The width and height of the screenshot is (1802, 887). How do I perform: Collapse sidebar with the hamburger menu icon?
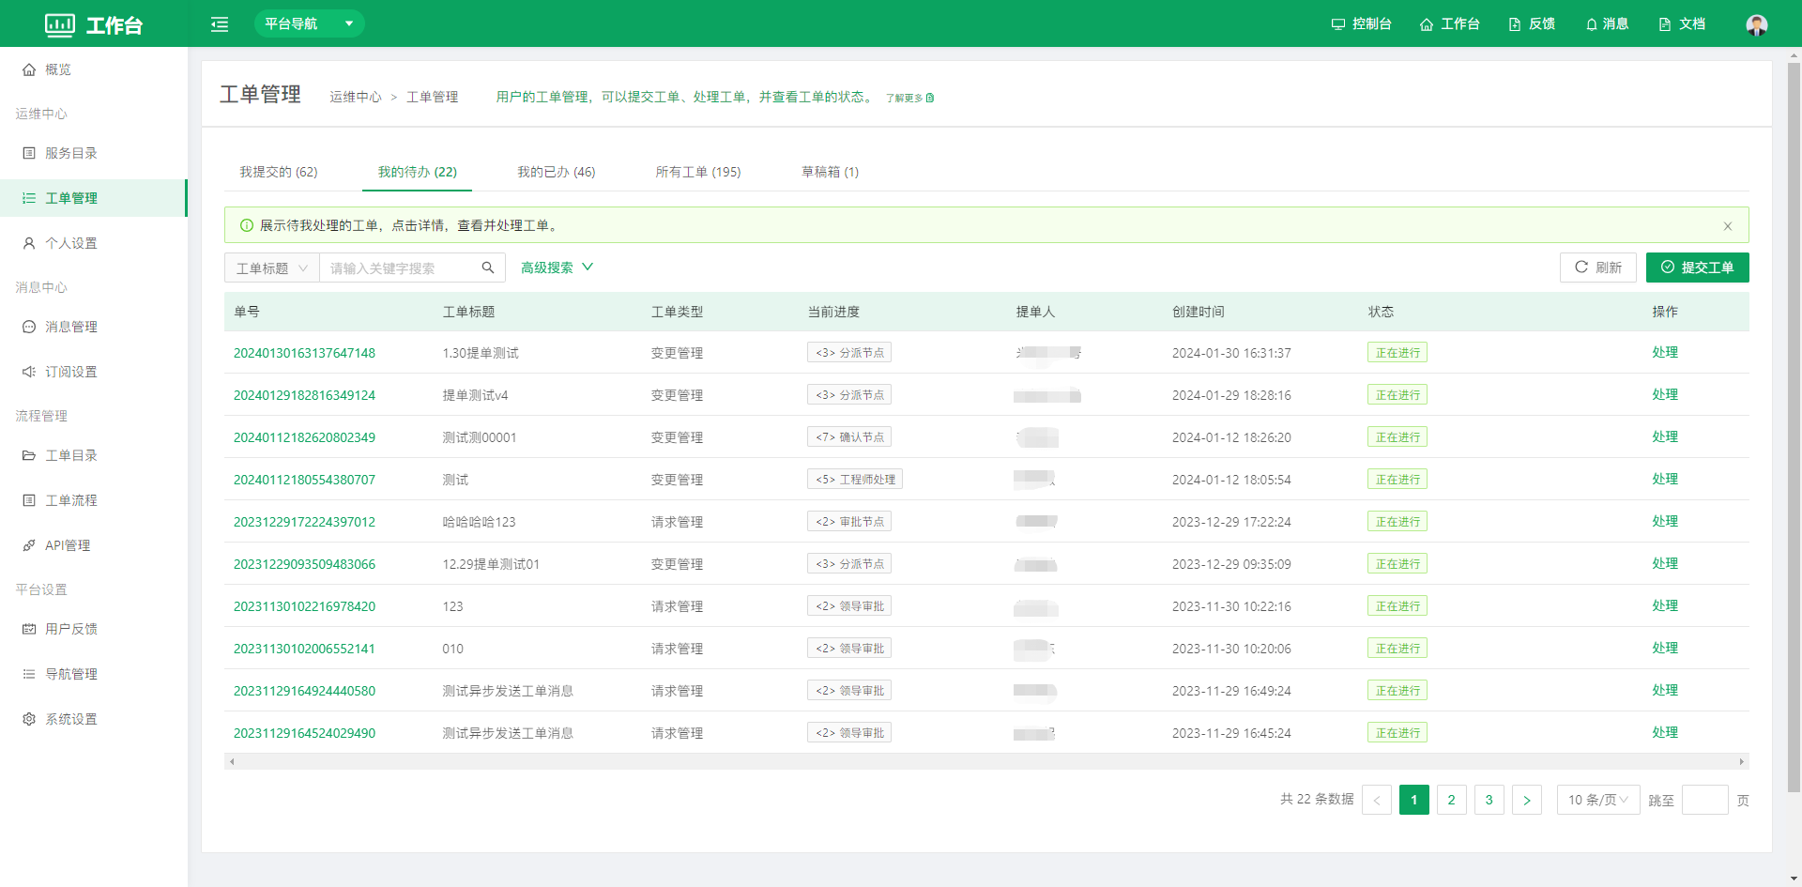pyautogui.click(x=220, y=24)
